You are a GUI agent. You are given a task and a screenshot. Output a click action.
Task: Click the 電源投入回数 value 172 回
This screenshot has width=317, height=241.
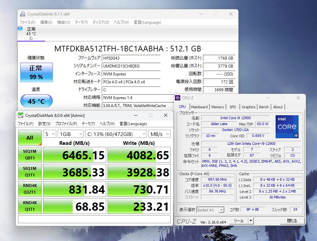[219, 82]
